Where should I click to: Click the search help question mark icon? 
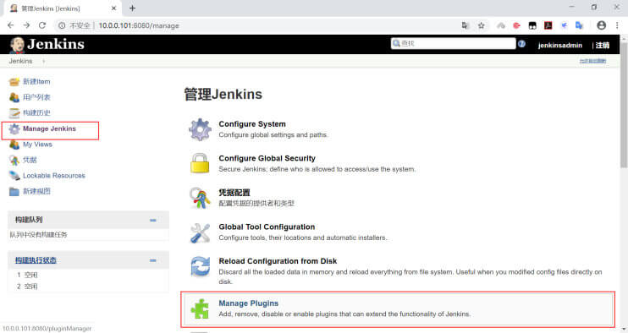[x=521, y=44]
